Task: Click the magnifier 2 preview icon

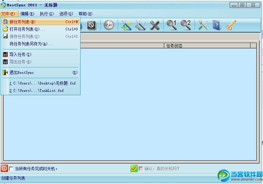Action: 186,25
